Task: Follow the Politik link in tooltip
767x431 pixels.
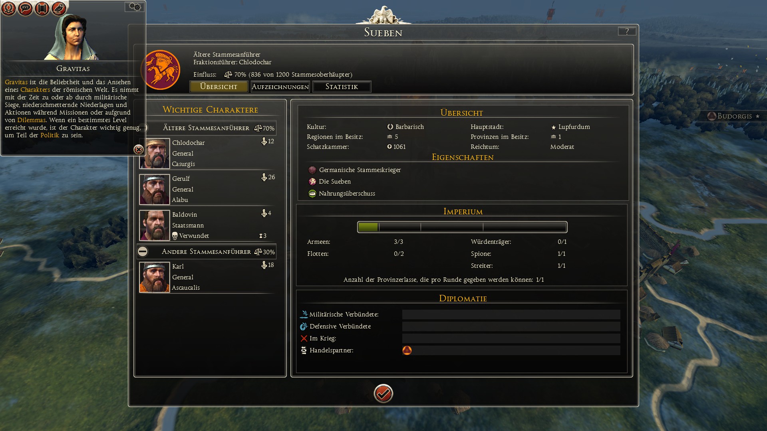Action: coord(50,135)
